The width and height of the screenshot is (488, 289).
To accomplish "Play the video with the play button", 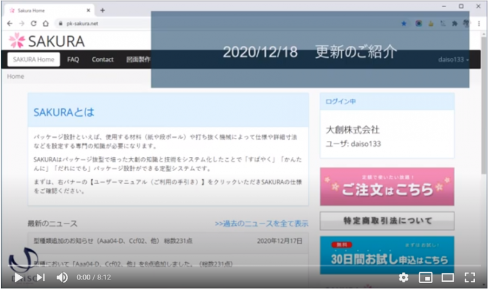I will (18, 277).
